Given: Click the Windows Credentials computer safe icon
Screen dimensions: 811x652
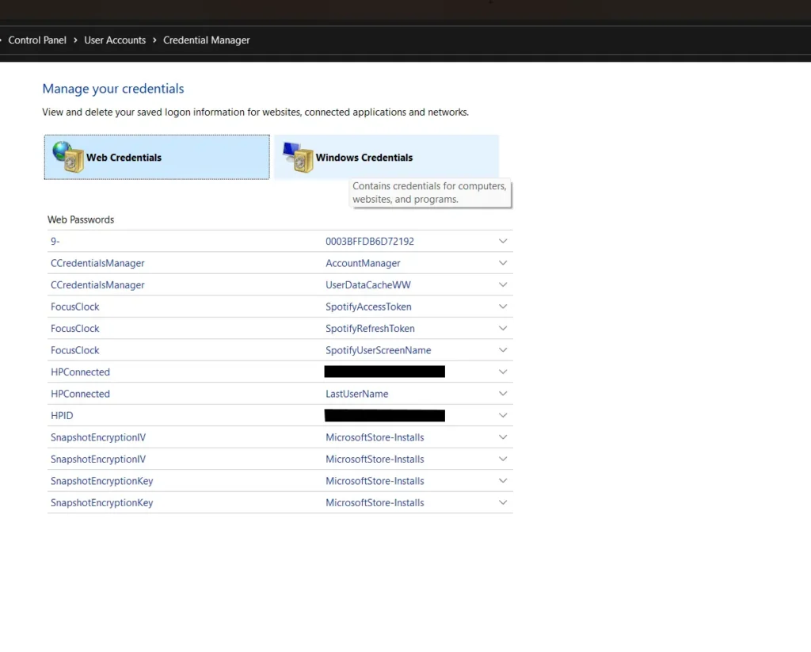Looking at the screenshot, I should click(x=298, y=157).
